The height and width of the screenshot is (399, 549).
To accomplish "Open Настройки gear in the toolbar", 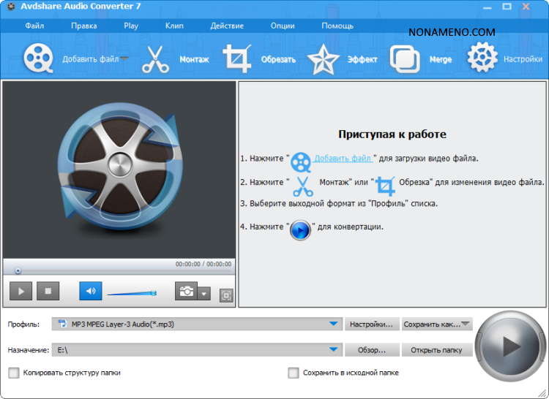I will click(x=482, y=58).
